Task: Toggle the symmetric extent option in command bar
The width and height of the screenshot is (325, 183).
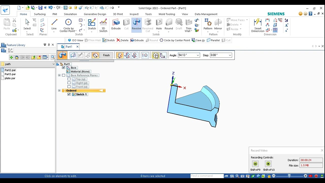Action: [x=134, y=55]
